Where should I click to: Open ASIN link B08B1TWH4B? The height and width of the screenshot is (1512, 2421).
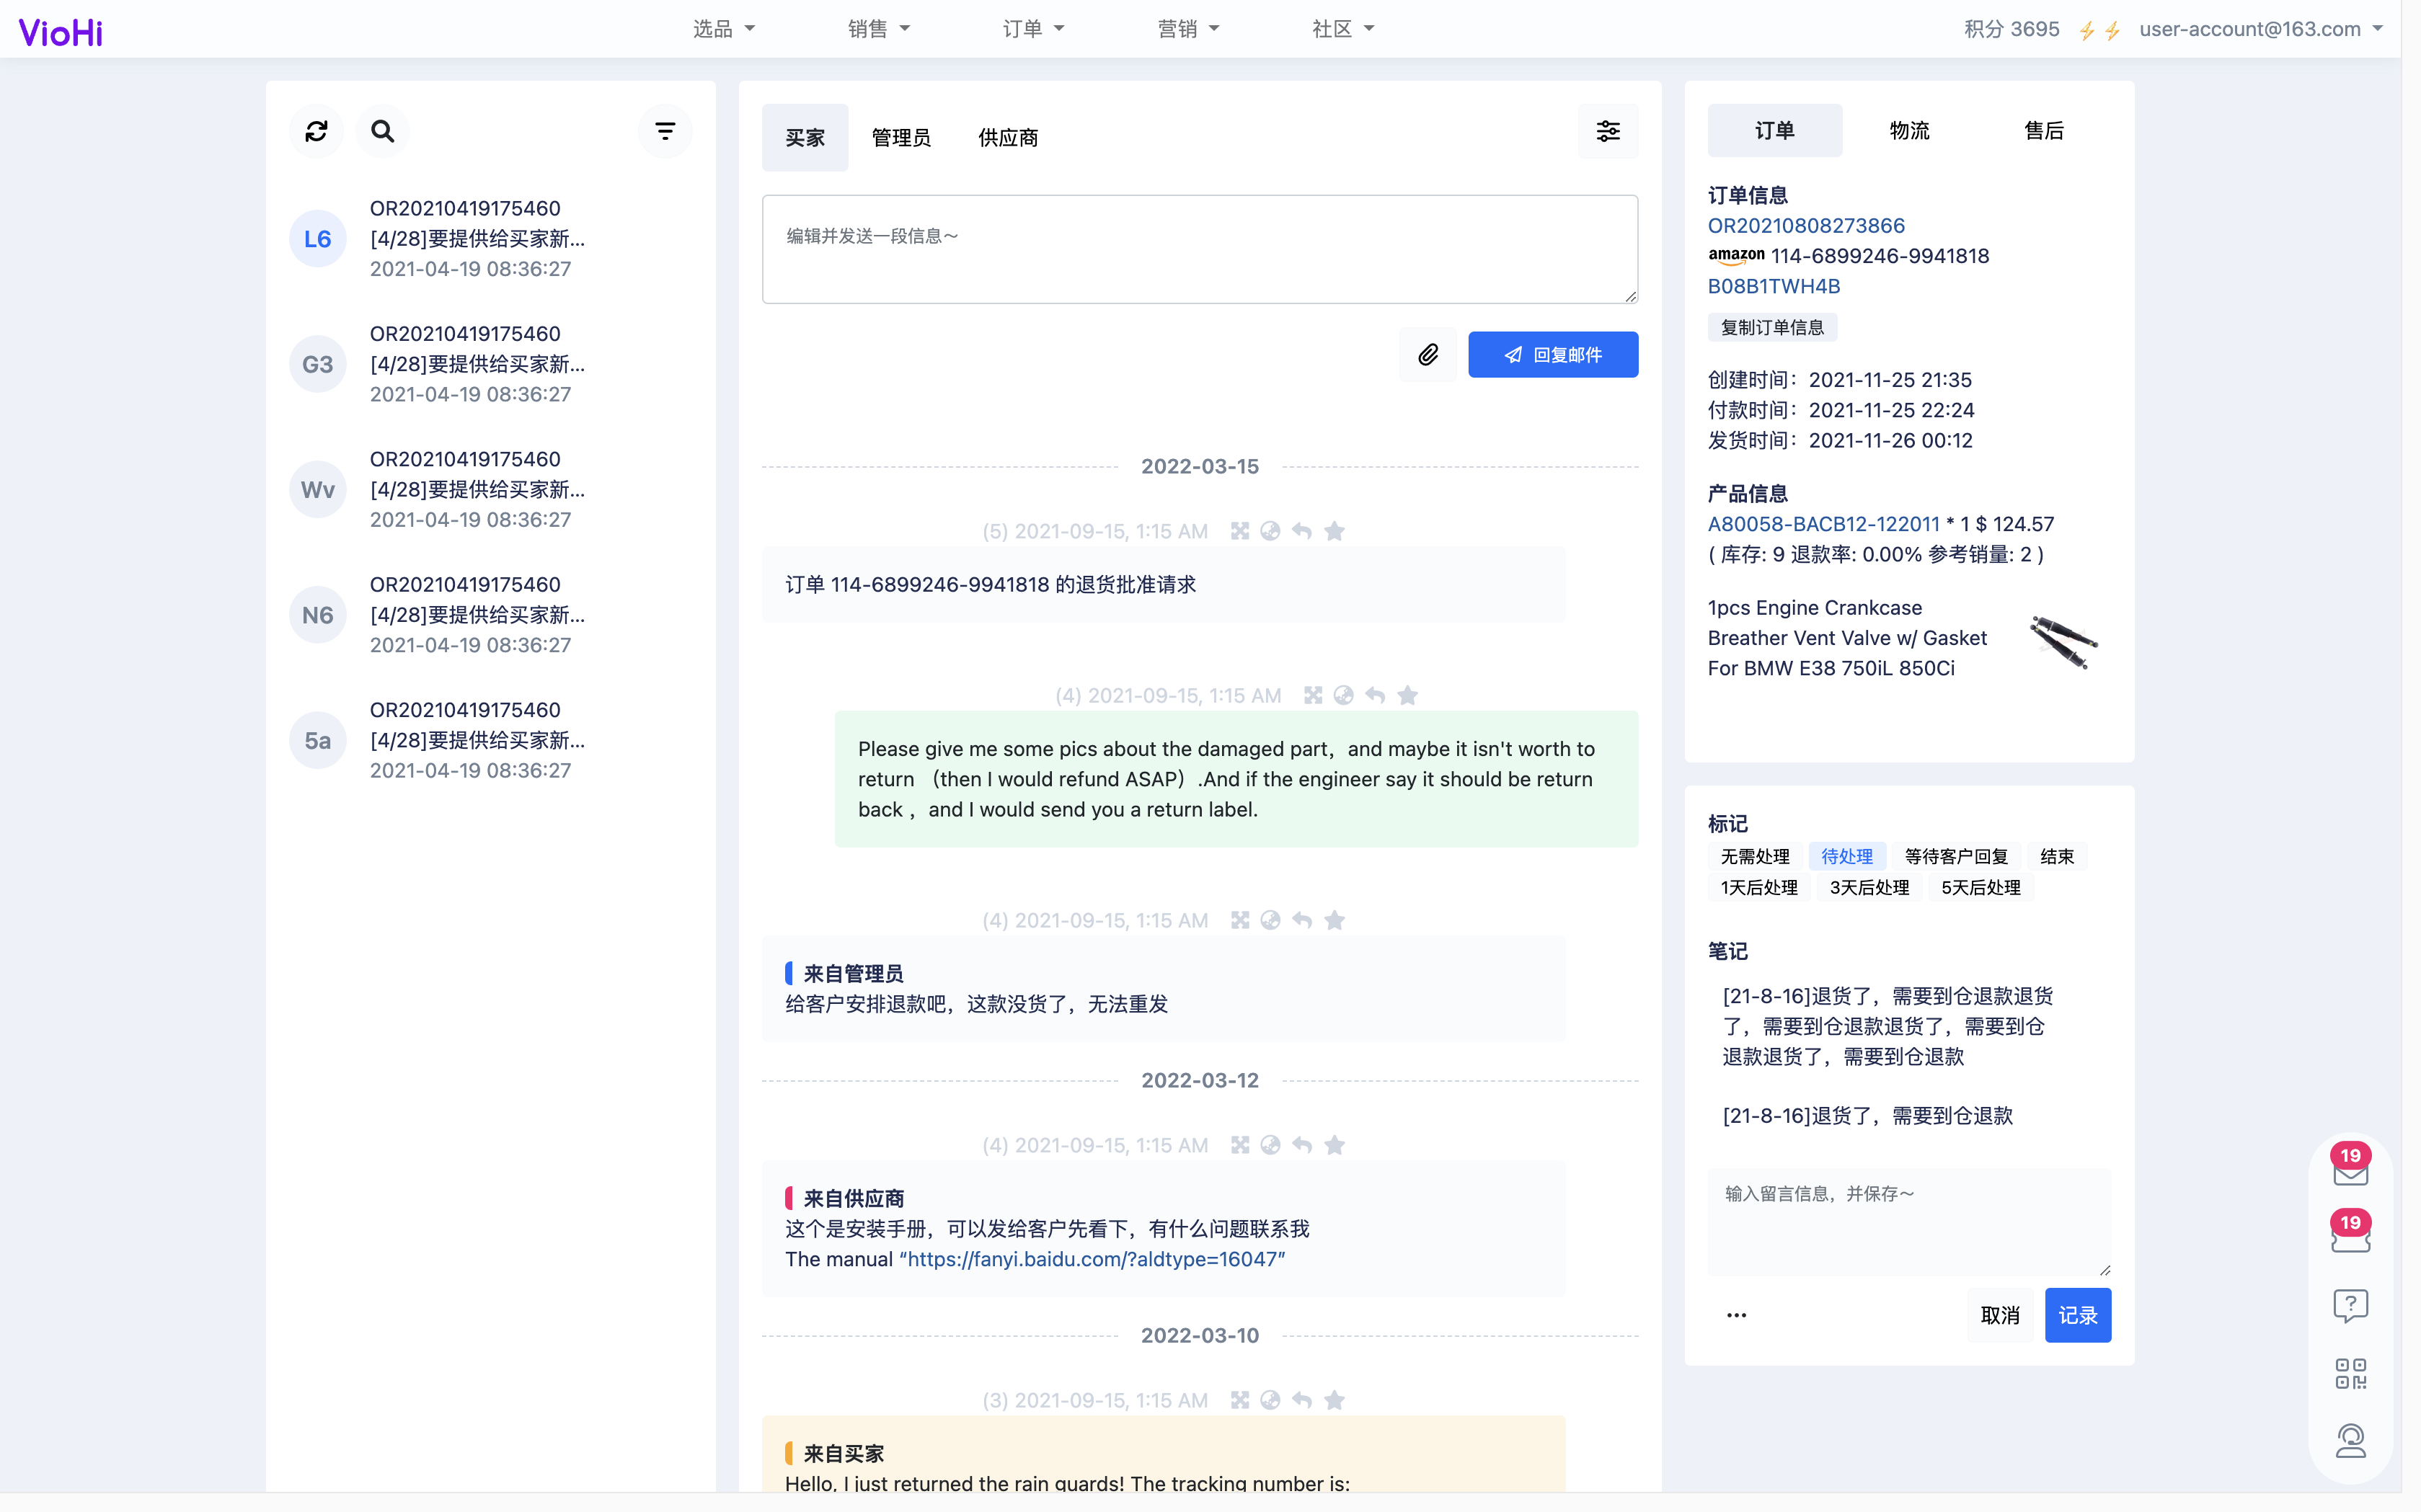point(1774,286)
